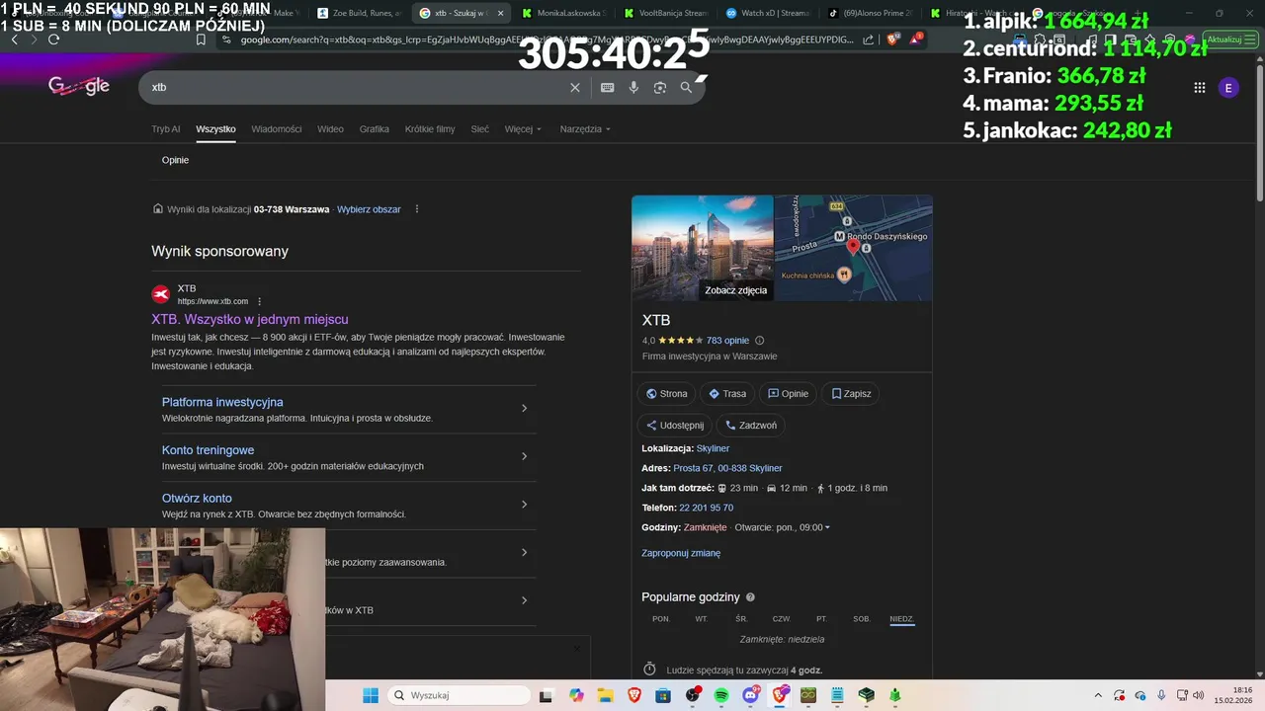
Task: Open Platforma inwestycyjna sitelink chevron
Action: (x=524, y=408)
